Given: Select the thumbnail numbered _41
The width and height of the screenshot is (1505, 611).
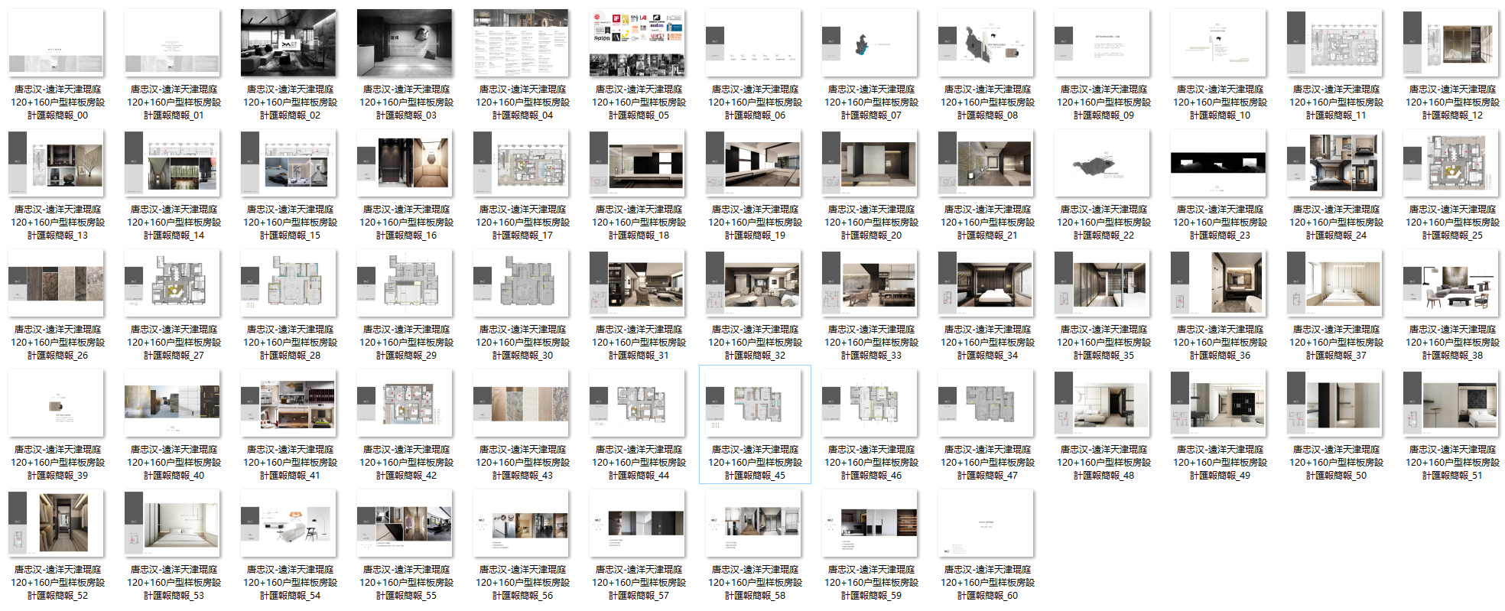Looking at the screenshot, I should coord(288,403).
